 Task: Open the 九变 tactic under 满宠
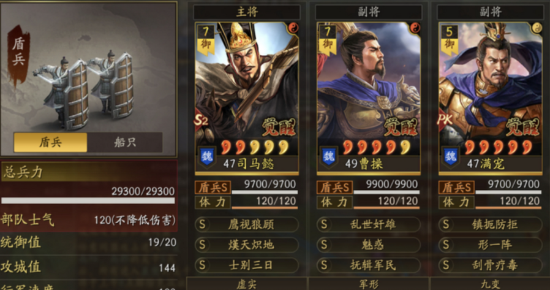click(490, 284)
